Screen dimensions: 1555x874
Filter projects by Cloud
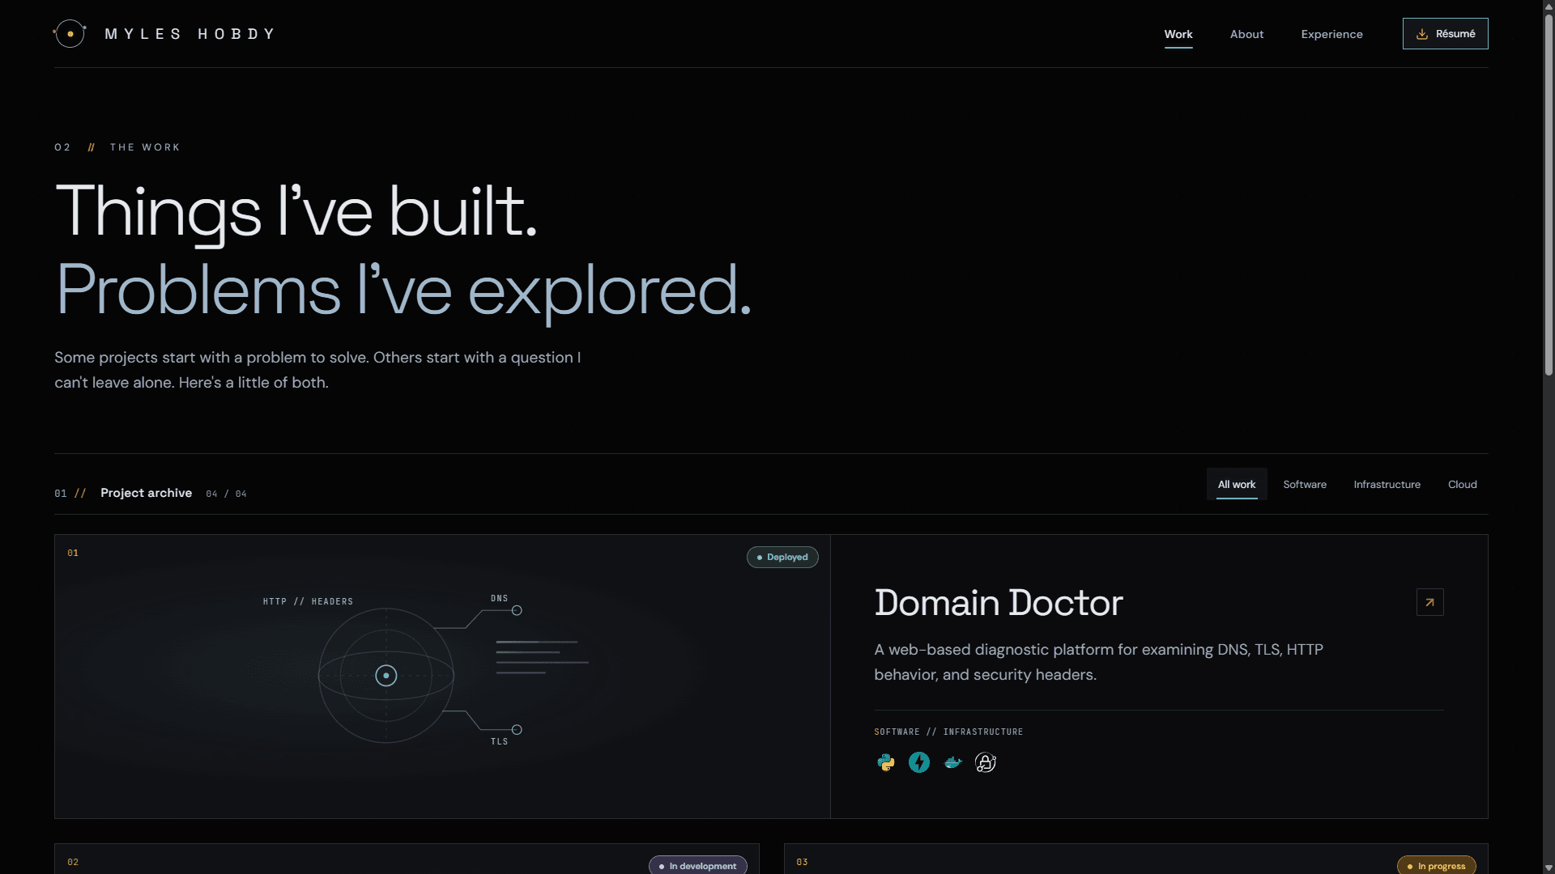tap(1462, 484)
